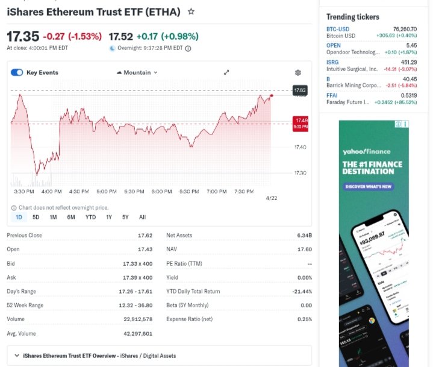Show the All time chart range

pyautogui.click(x=142, y=217)
